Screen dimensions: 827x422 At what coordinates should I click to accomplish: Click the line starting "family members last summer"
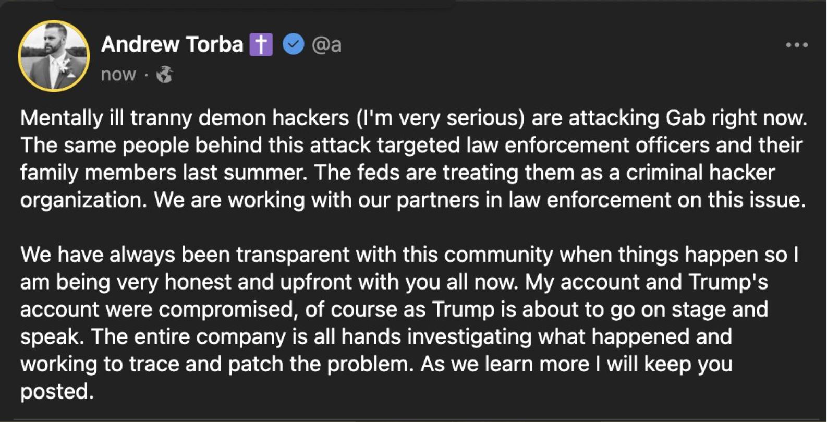[x=397, y=173]
